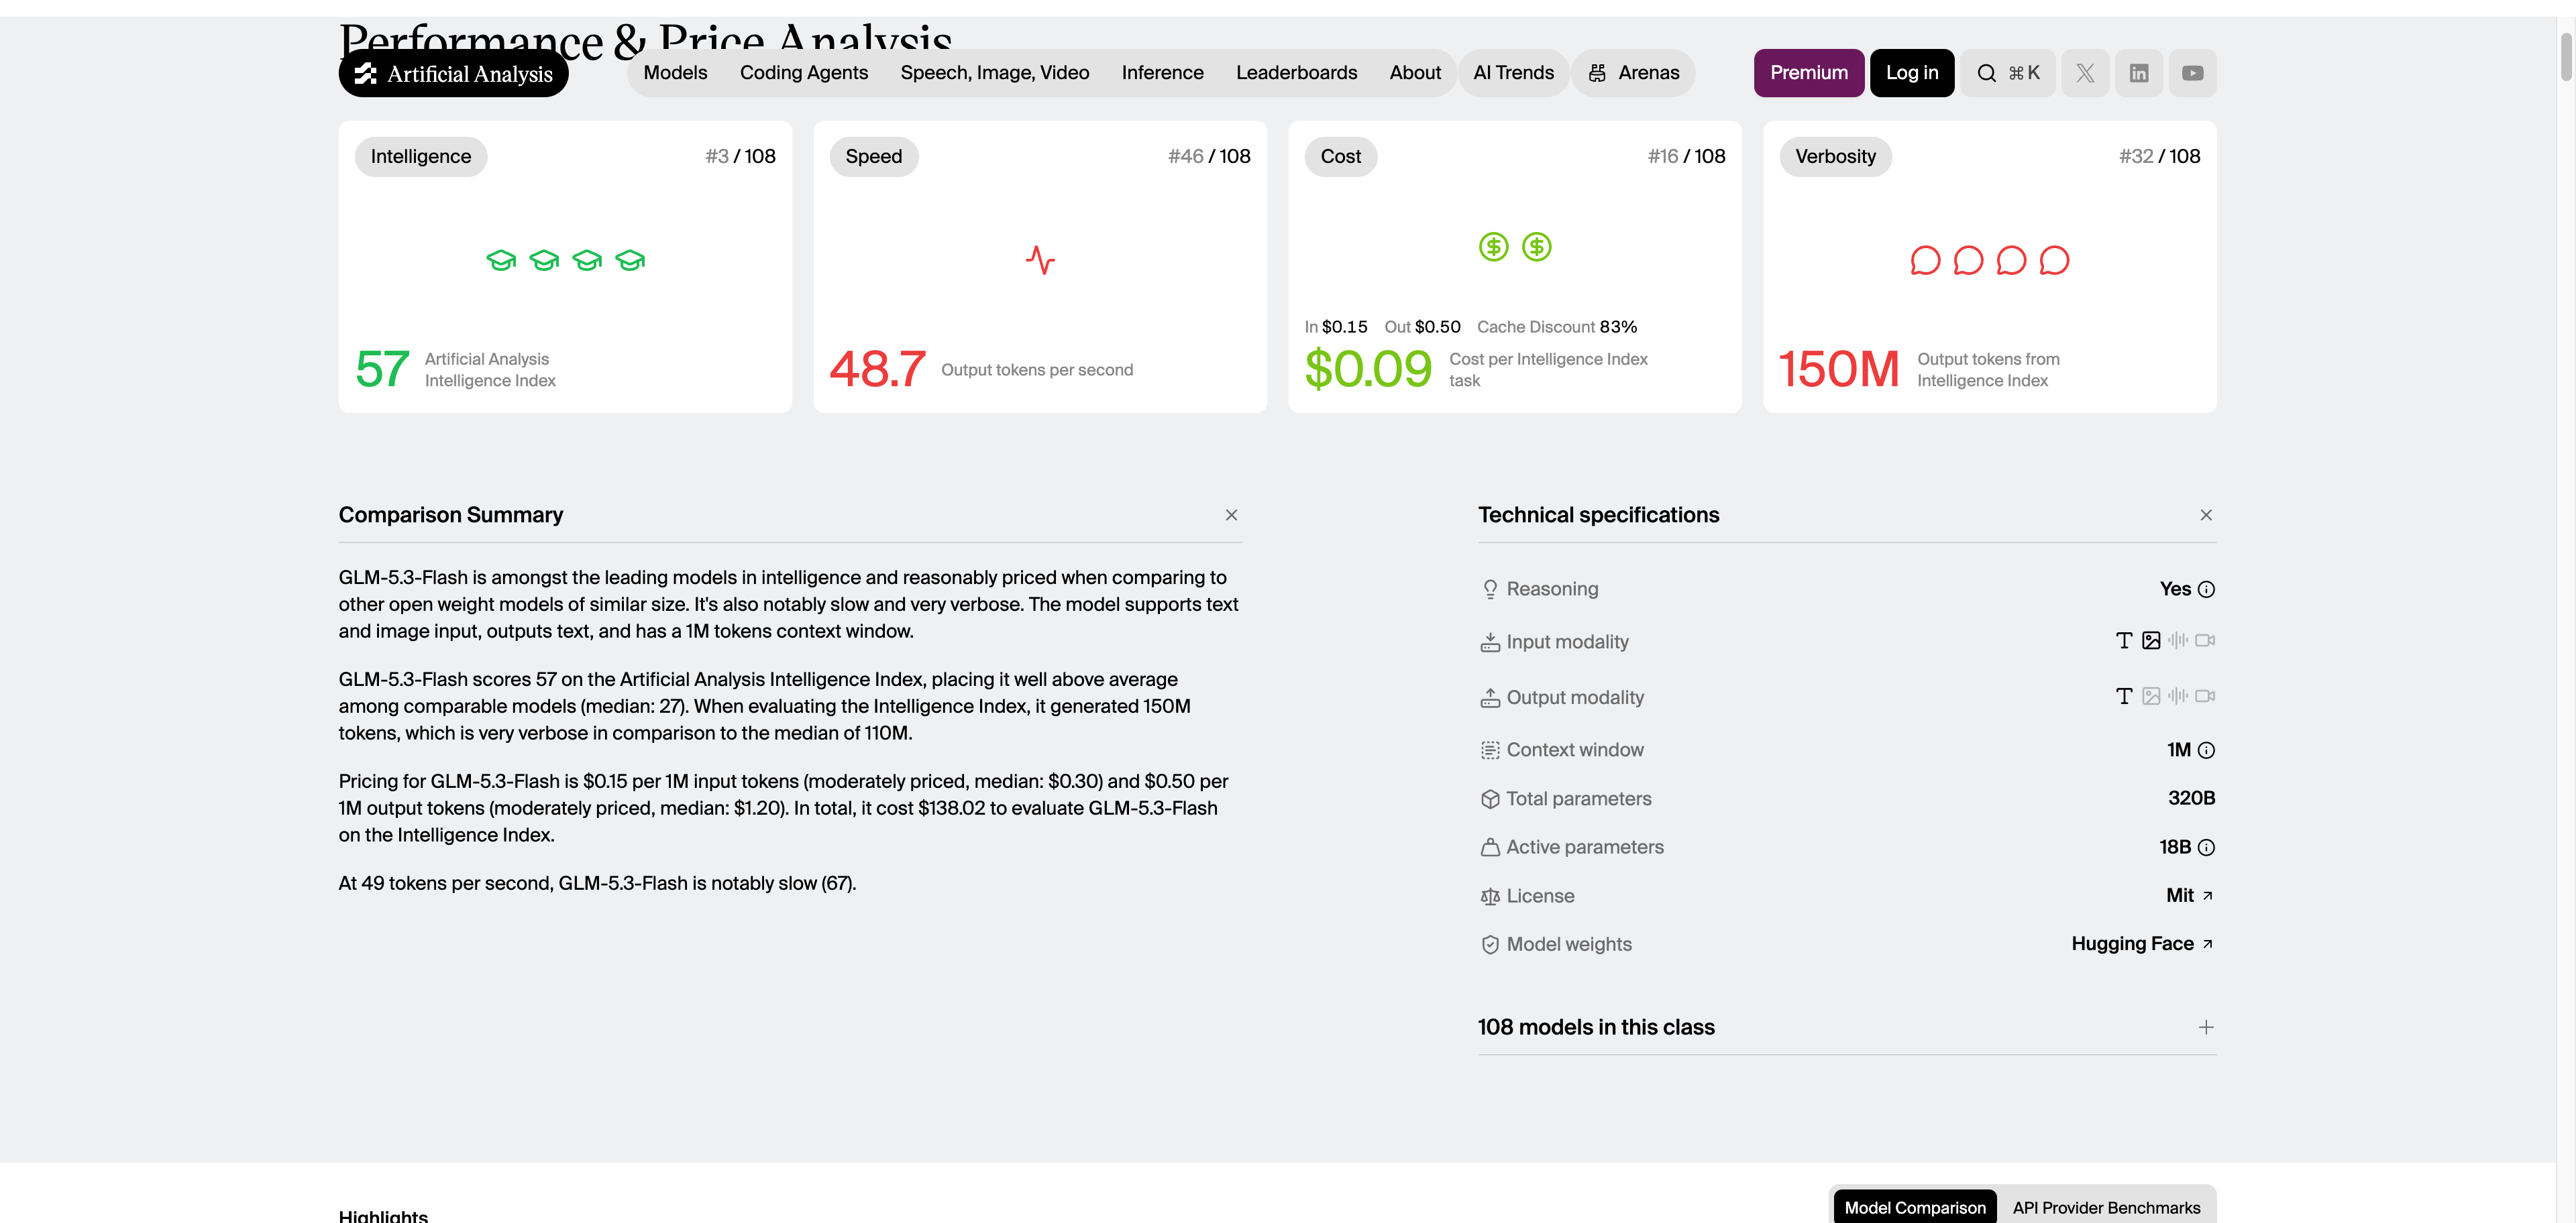The height and width of the screenshot is (1223, 2576).
Task: Click the text input modality icon
Action: point(2124,640)
